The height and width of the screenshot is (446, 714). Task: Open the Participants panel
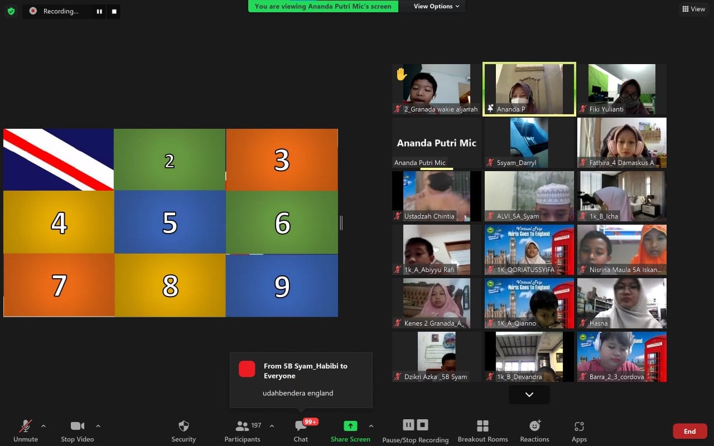click(243, 430)
